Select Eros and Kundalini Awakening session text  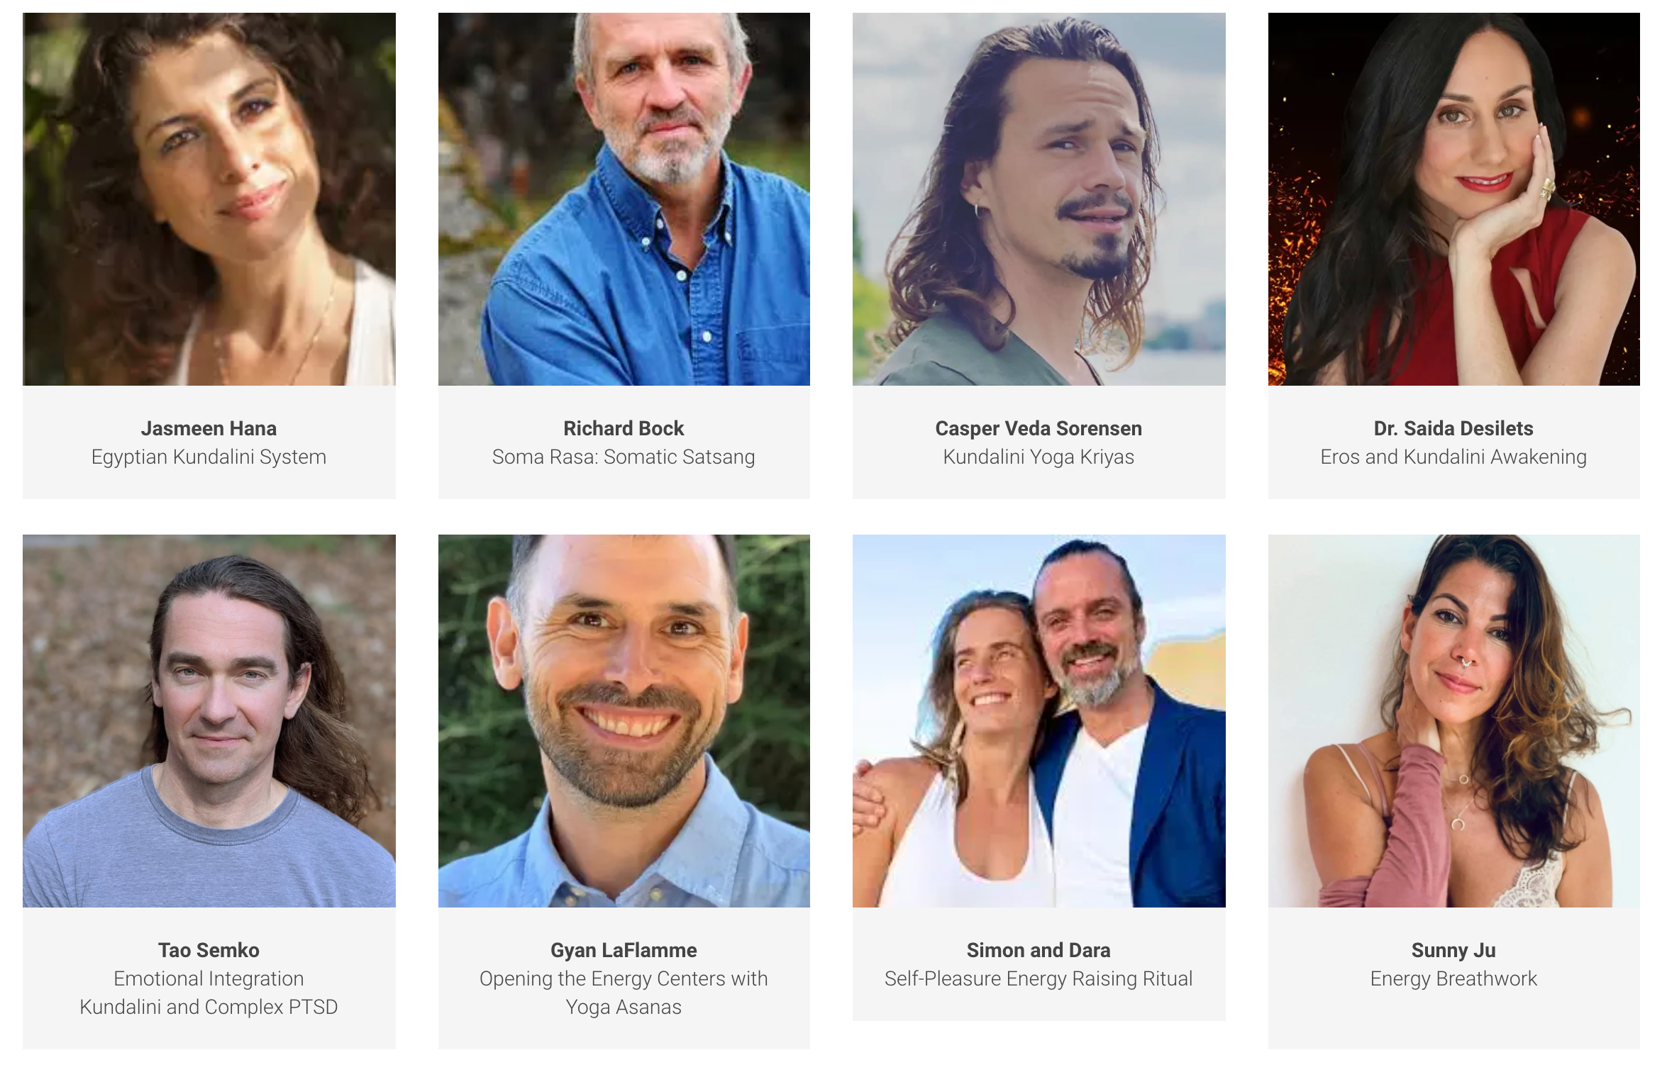point(1453,457)
